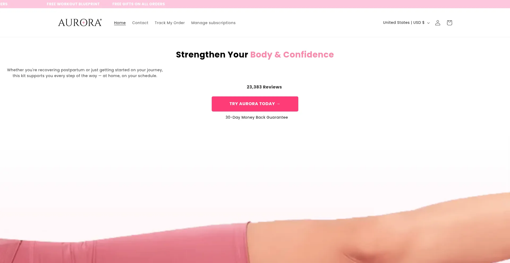The image size is (510, 263).
Task: Click the FREE WORKOUT BLUEPRINT announcement
Action: point(73,4)
